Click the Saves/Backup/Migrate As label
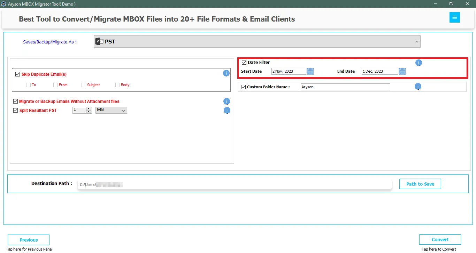Image resolution: width=476 pixels, height=253 pixels. tap(50, 42)
